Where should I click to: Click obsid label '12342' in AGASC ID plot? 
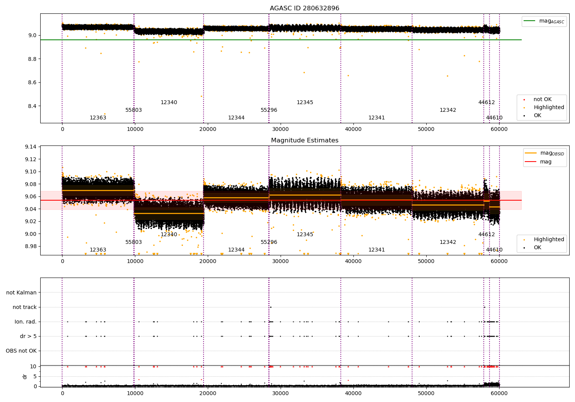click(x=448, y=110)
